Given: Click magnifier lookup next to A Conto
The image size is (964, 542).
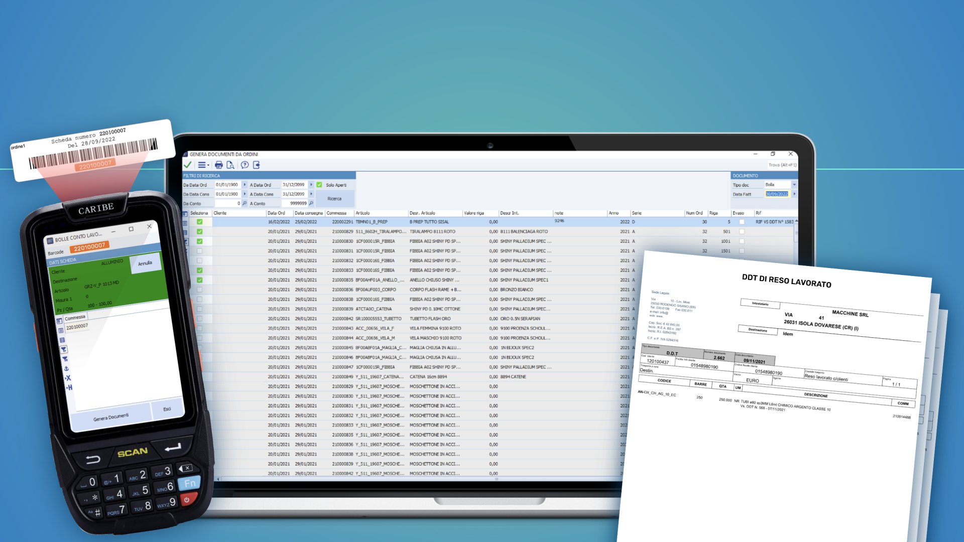Looking at the screenshot, I should coord(311,203).
